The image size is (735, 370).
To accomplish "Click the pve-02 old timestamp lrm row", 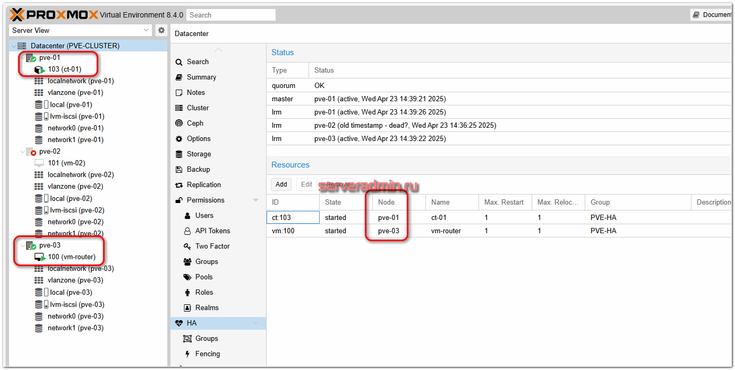I will (500, 126).
